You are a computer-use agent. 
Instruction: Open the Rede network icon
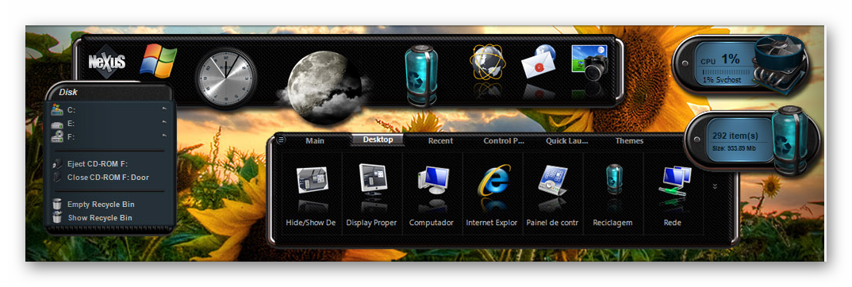(x=674, y=181)
